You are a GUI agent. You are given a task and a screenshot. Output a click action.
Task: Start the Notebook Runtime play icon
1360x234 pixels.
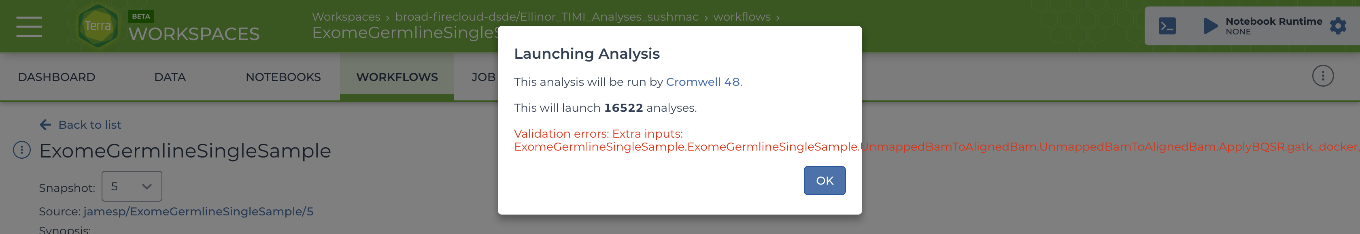(x=1209, y=26)
